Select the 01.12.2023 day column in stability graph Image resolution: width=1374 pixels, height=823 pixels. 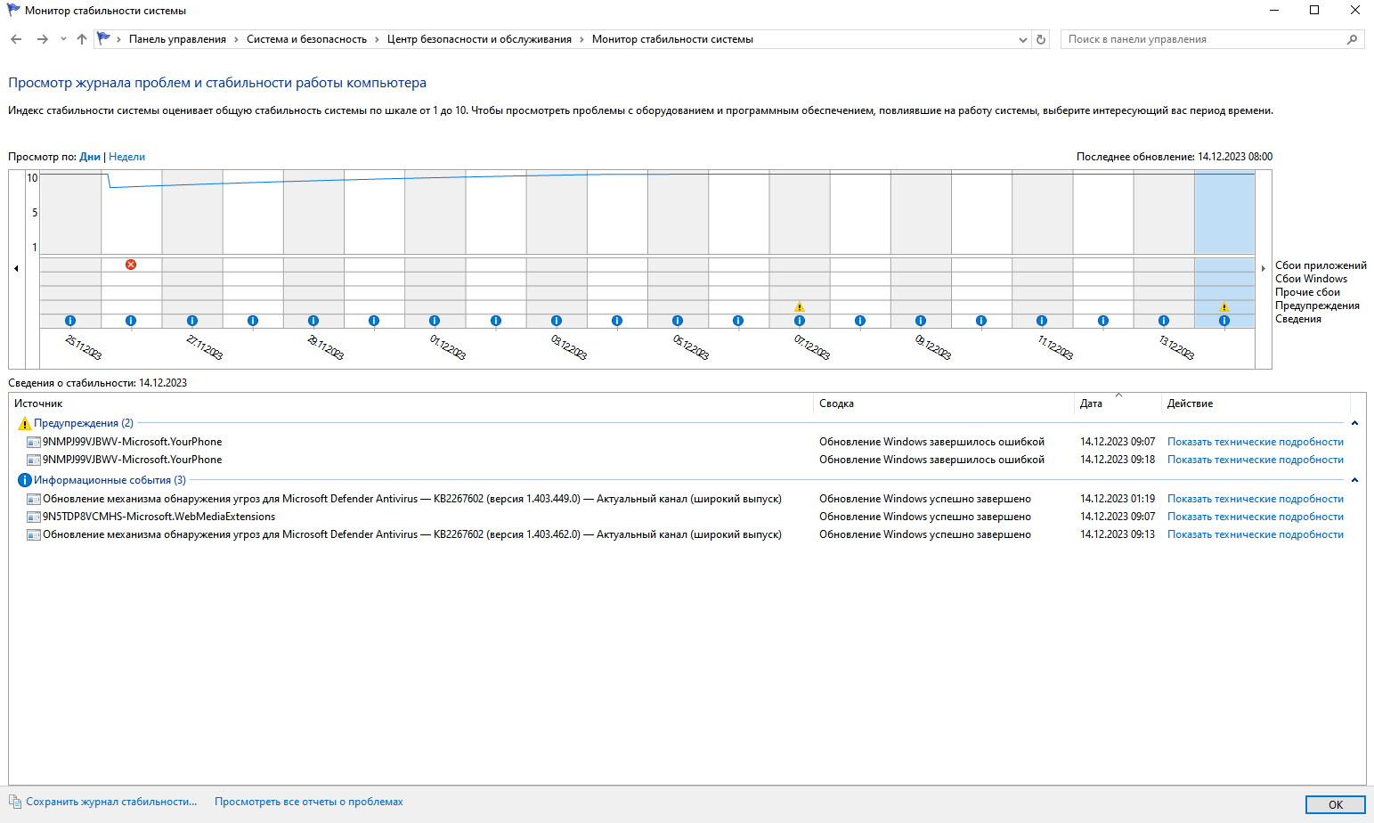(435, 214)
